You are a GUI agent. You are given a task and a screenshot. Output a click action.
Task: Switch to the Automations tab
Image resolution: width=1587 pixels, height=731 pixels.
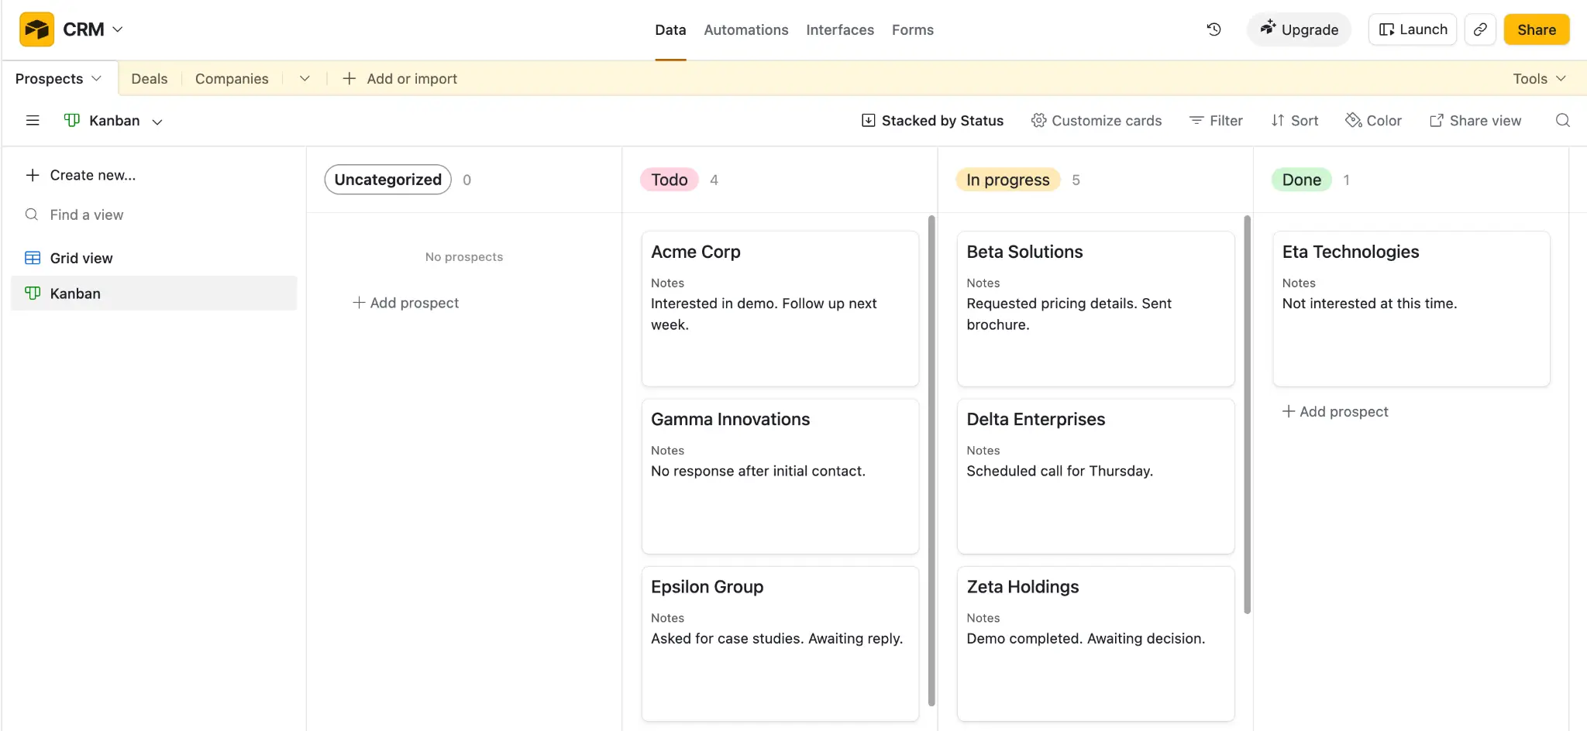tap(746, 29)
